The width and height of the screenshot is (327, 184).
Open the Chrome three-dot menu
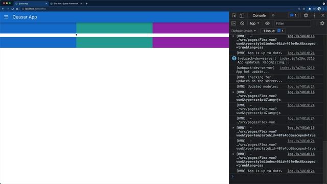[x=323, y=9]
